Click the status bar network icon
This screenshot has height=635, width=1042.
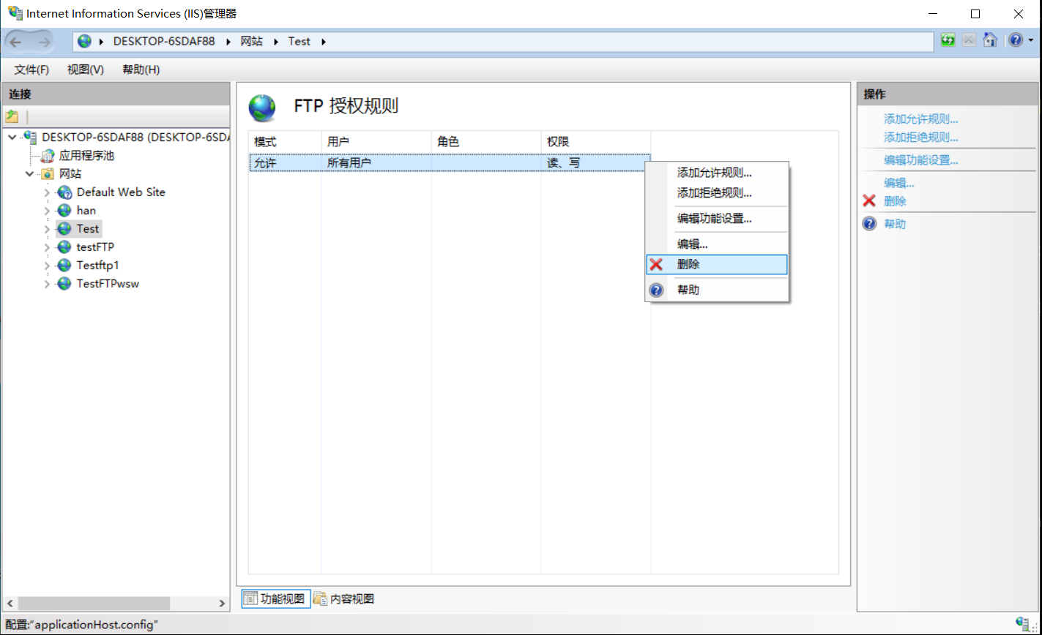click(x=1023, y=624)
